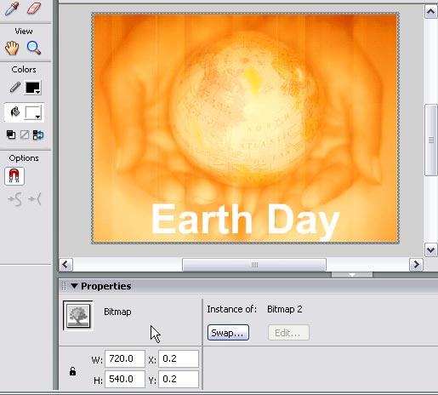Swap stroke and fill colors

click(38, 135)
